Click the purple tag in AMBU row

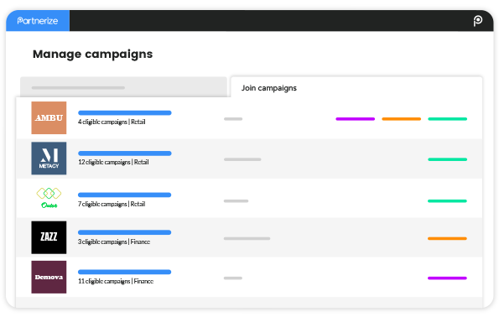[355, 119]
